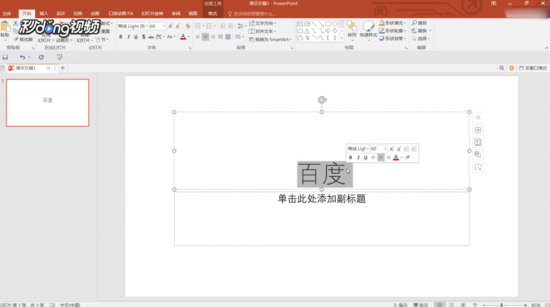The image size is (550, 307).
Task: Click the Normal view icon in status bar
Action: [440, 305]
